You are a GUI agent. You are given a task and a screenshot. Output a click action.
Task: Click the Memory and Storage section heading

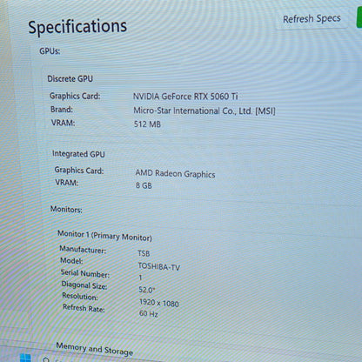(x=95, y=349)
